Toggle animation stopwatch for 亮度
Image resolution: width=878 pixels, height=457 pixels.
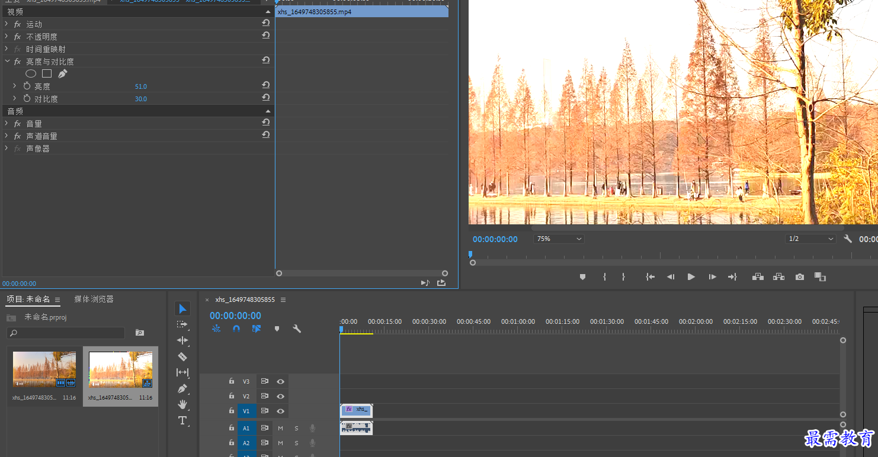[27, 86]
